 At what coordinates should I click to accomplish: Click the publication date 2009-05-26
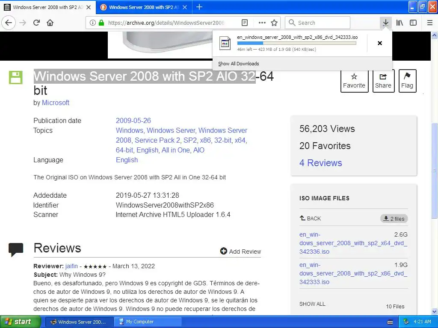133,120
